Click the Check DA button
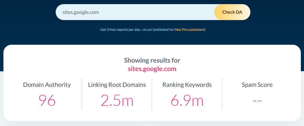Screen dimensions: 304x126 (x=232, y=12)
